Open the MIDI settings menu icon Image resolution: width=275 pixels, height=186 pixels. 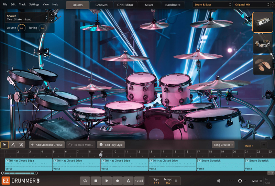click(x=261, y=181)
